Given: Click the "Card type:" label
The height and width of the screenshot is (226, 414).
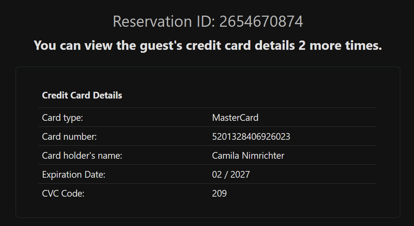Looking at the screenshot, I should coord(62,118).
